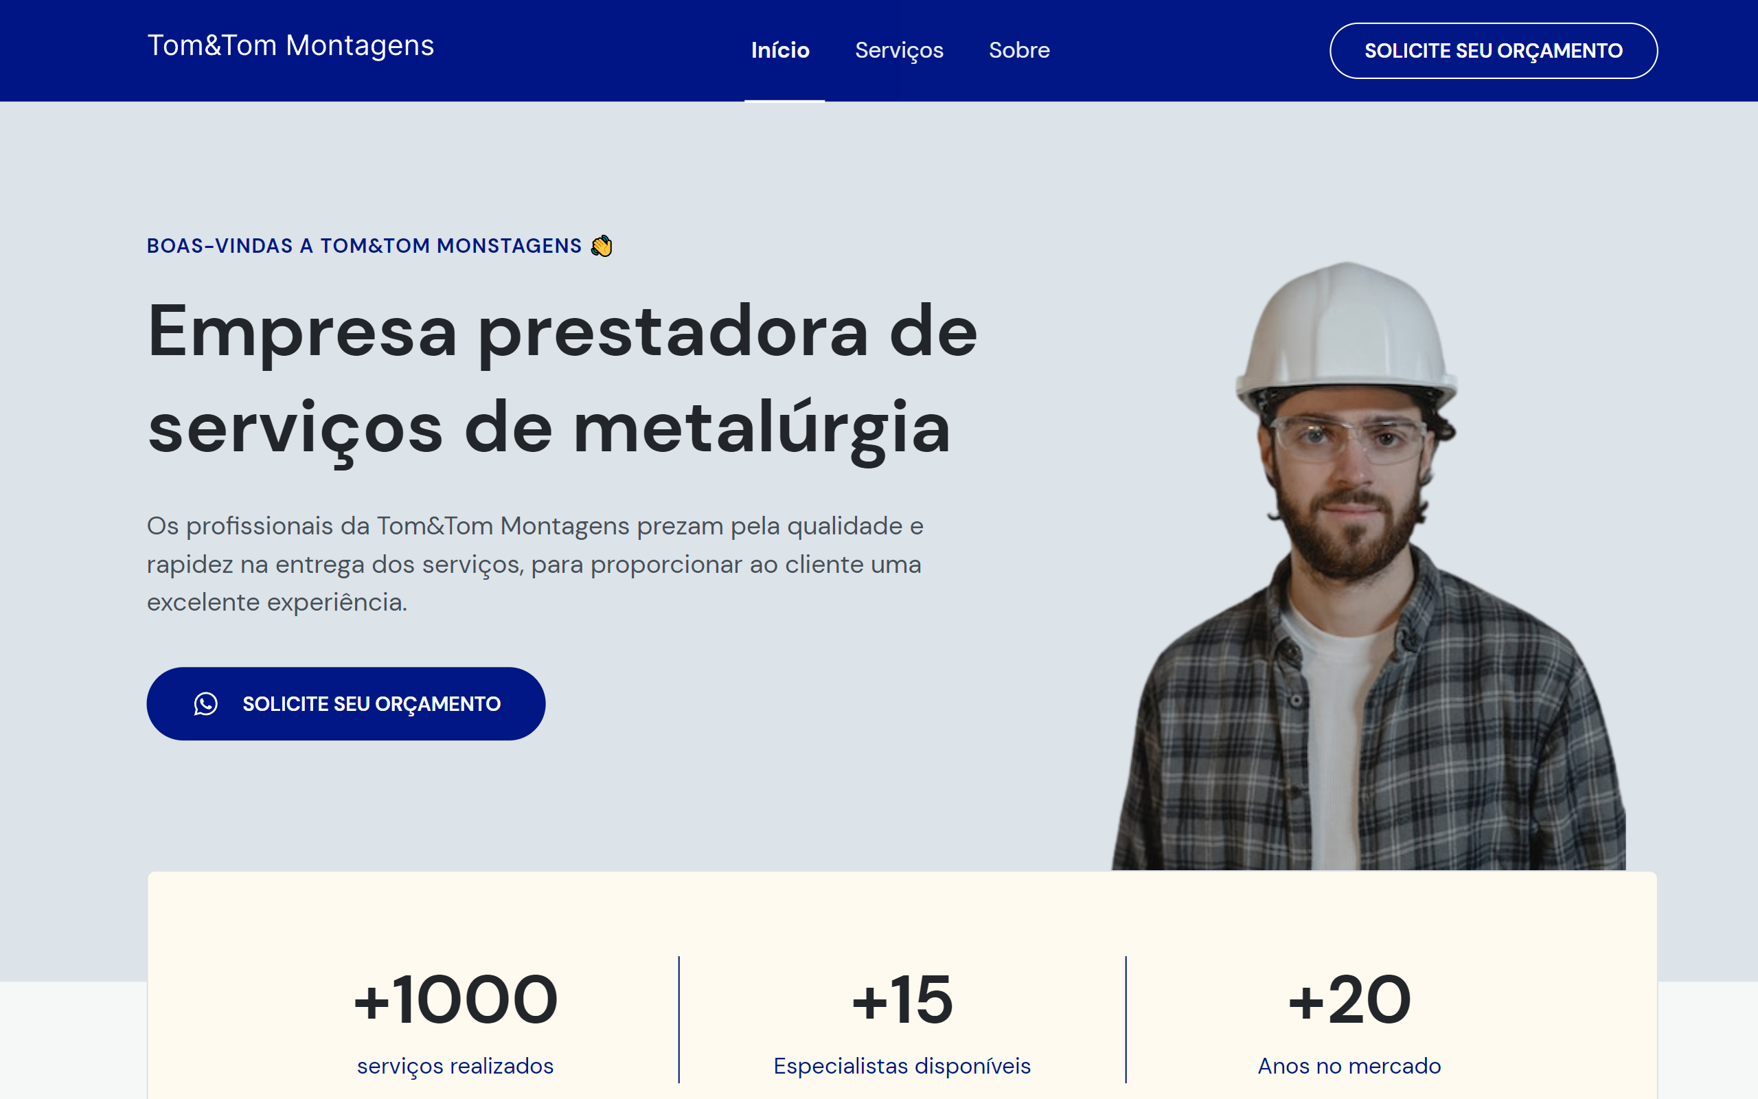
Task: Click header Solicite Seu Orçamento button
Action: (1494, 51)
